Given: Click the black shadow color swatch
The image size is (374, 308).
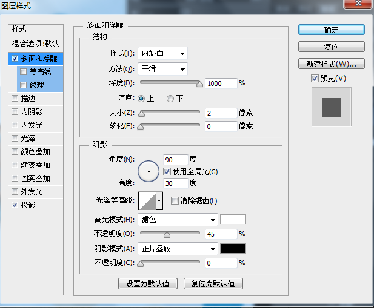Looking at the screenshot, I should [233, 249].
